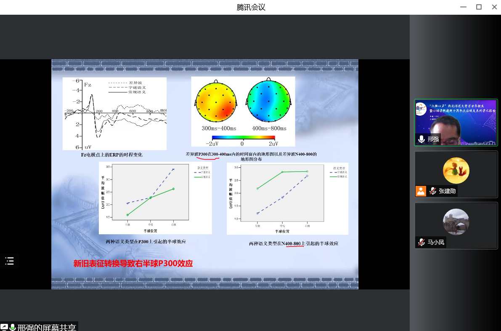Maximize the Tencent Meeting window
This screenshot has height=331, width=501.
[x=479, y=7]
